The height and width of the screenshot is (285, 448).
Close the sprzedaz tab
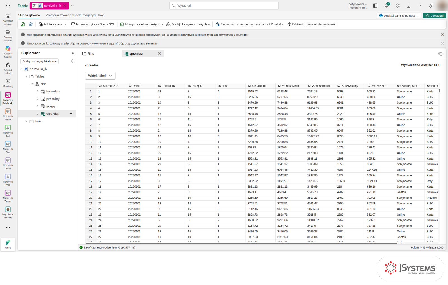[160, 54]
